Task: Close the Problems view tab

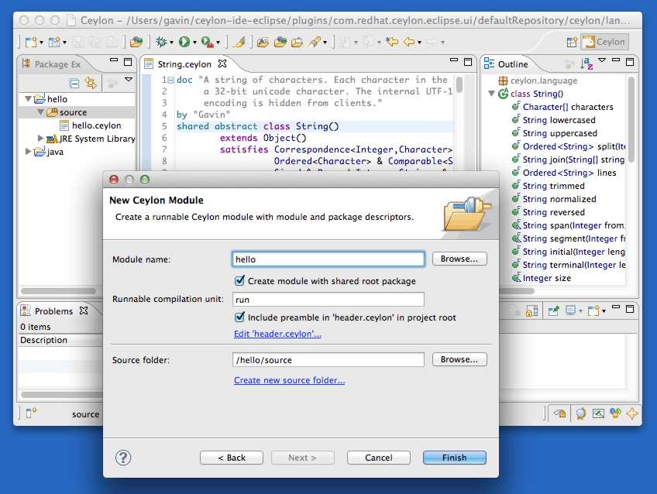Action: [84, 310]
